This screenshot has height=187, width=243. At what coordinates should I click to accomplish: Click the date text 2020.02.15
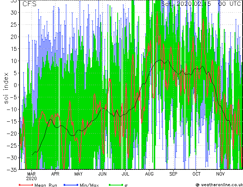[194, 3]
